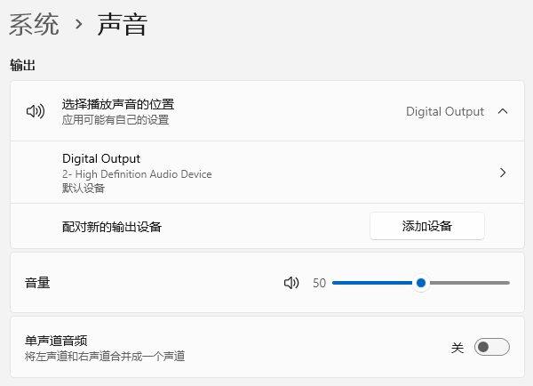Click the volume slider thumb
533x386 pixels.
click(x=421, y=283)
